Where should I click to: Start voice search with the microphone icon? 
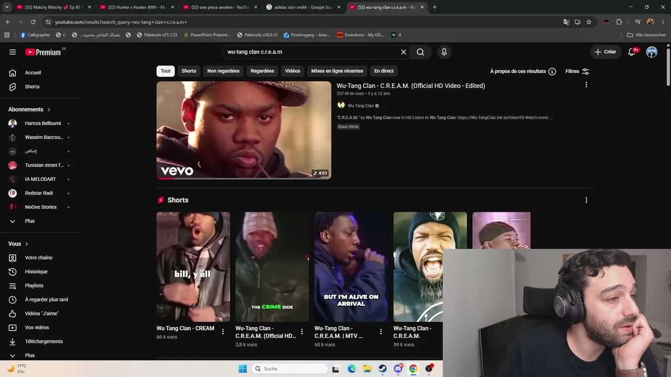[x=444, y=52]
